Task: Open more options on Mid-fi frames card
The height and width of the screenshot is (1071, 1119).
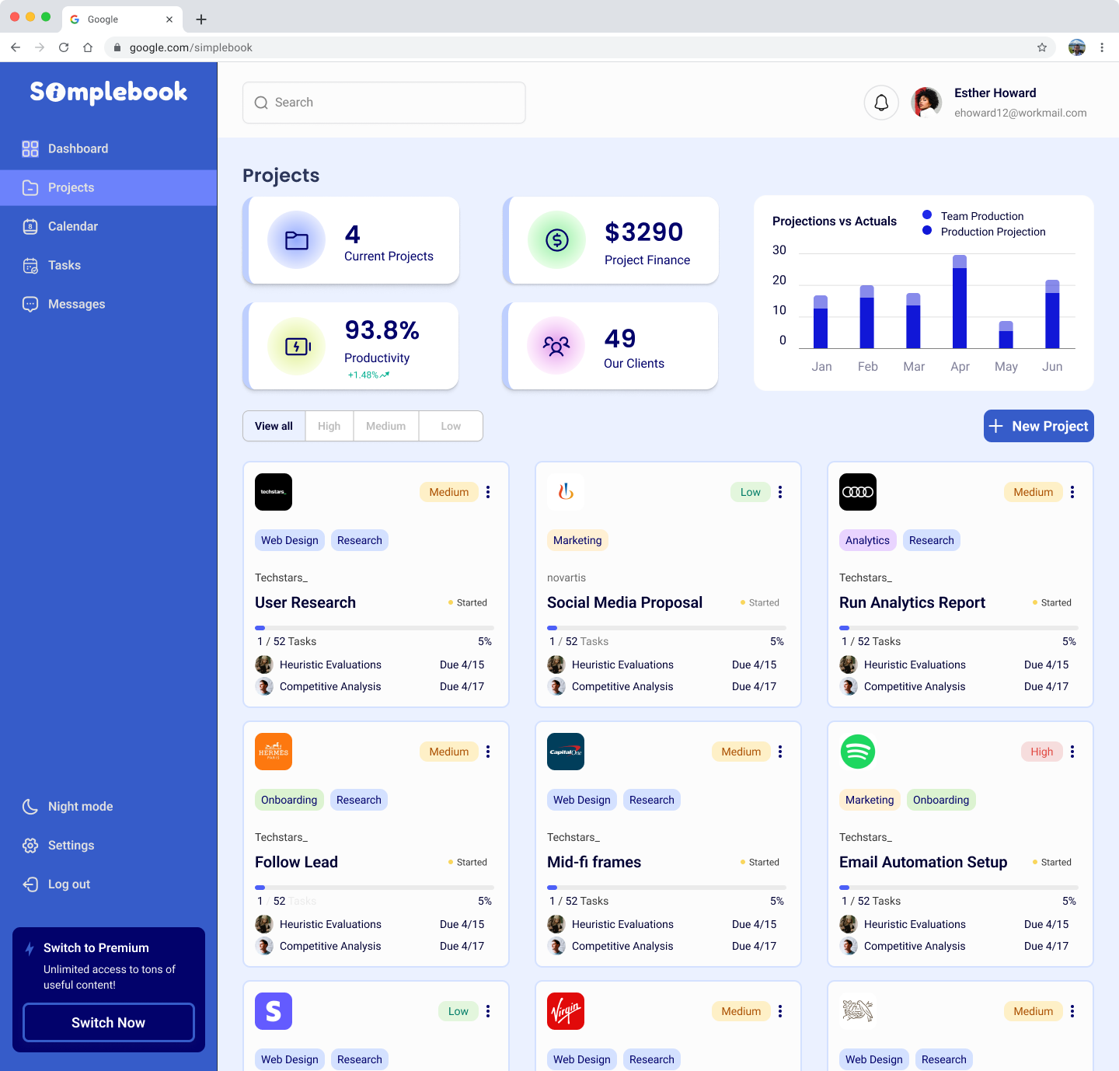Action: point(780,752)
